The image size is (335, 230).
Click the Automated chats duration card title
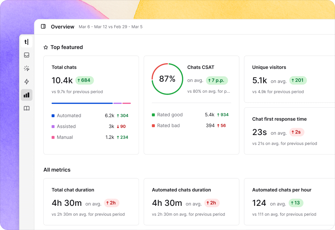(181, 190)
